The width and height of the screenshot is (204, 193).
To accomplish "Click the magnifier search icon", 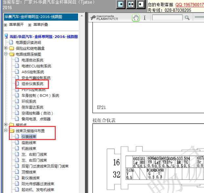I will (x=187, y=18).
